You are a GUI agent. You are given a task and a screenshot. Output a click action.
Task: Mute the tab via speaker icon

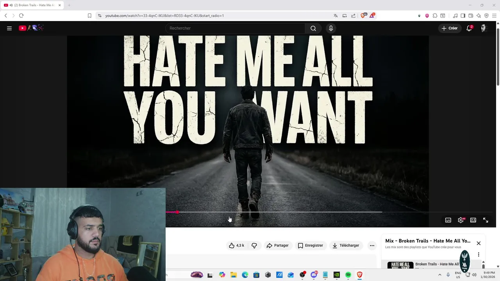click(11, 5)
